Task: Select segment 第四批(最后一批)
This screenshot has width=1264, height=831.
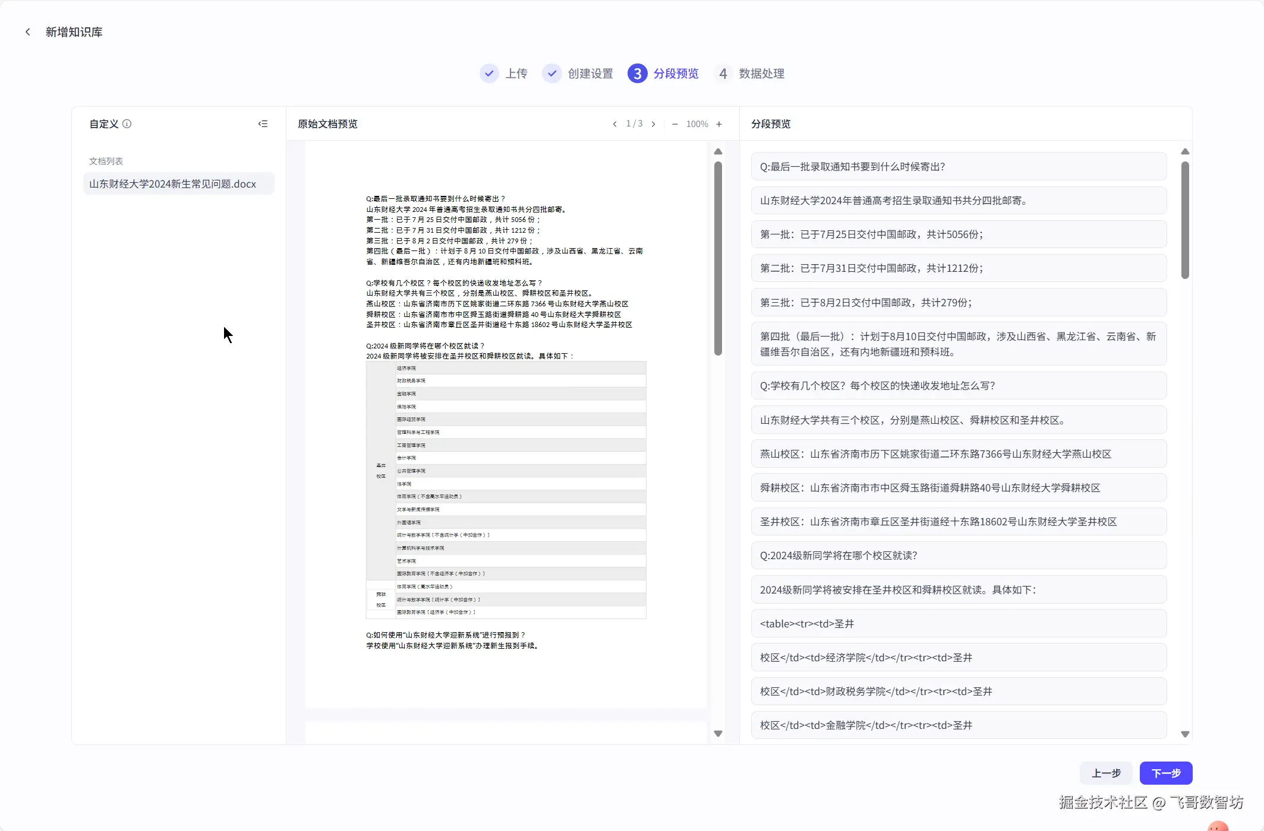Action: coord(959,344)
